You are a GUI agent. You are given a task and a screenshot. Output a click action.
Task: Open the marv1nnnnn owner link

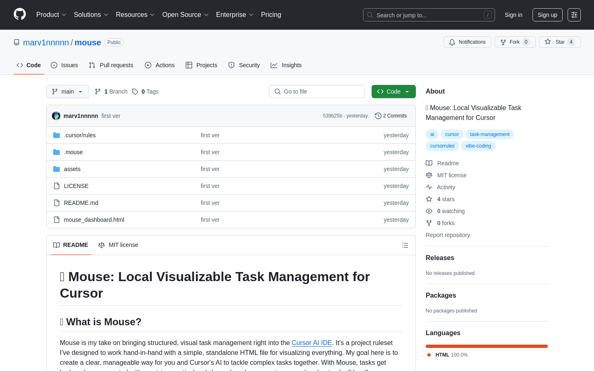tap(46, 42)
